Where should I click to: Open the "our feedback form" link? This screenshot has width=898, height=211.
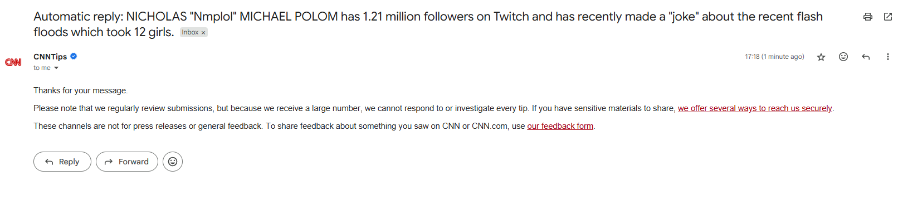(560, 126)
